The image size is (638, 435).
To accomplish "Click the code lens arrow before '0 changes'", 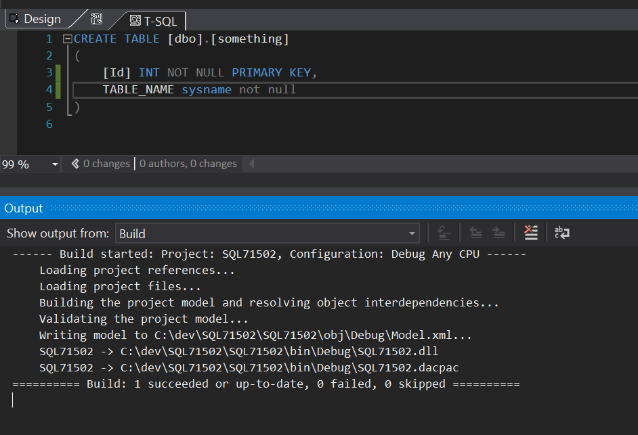I will pos(75,164).
